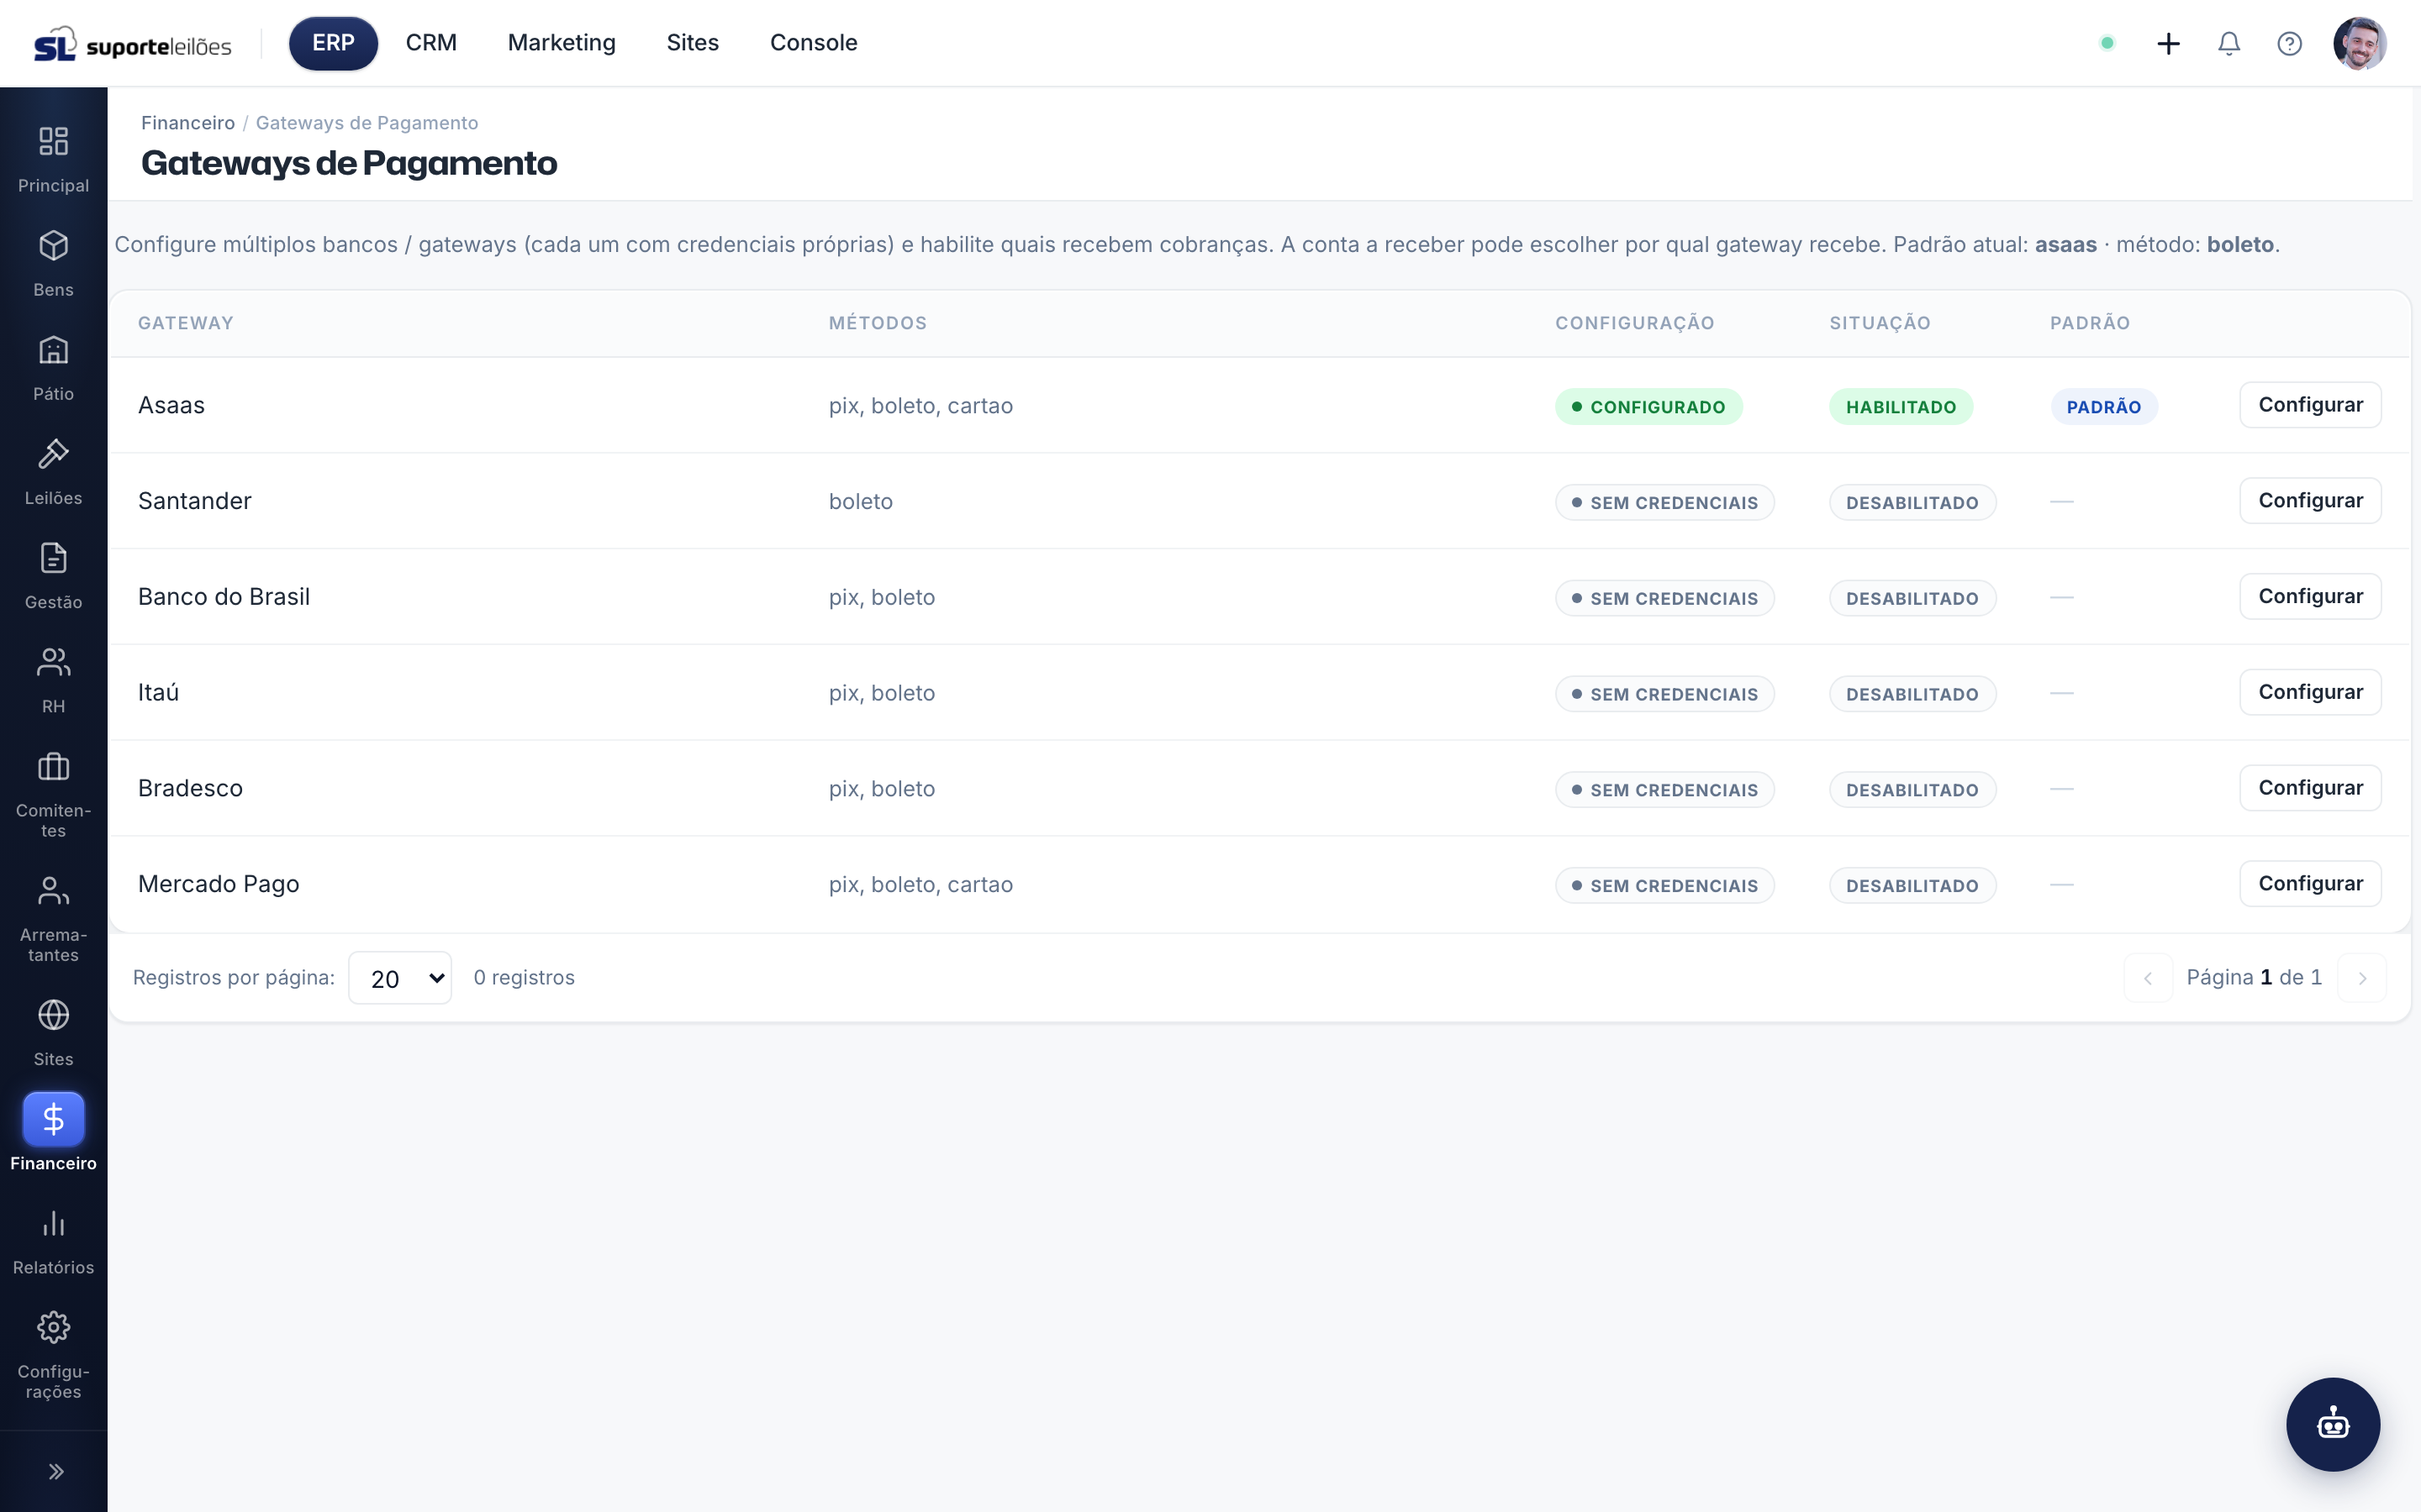
Task: Open the chatbot assistant button
Action: (2333, 1424)
